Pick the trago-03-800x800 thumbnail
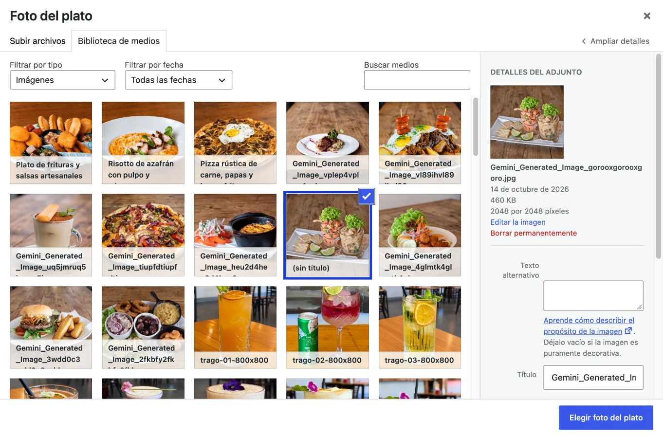This screenshot has width=663, height=436. [x=420, y=327]
